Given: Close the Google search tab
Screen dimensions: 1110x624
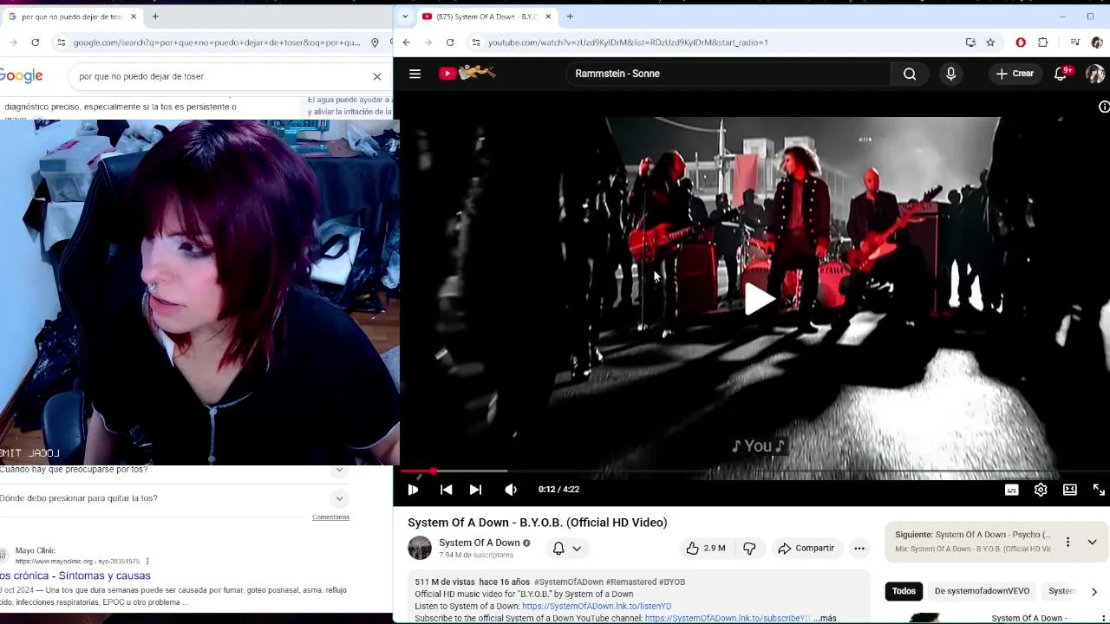Looking at the screenshot, I should click(134, 16).
